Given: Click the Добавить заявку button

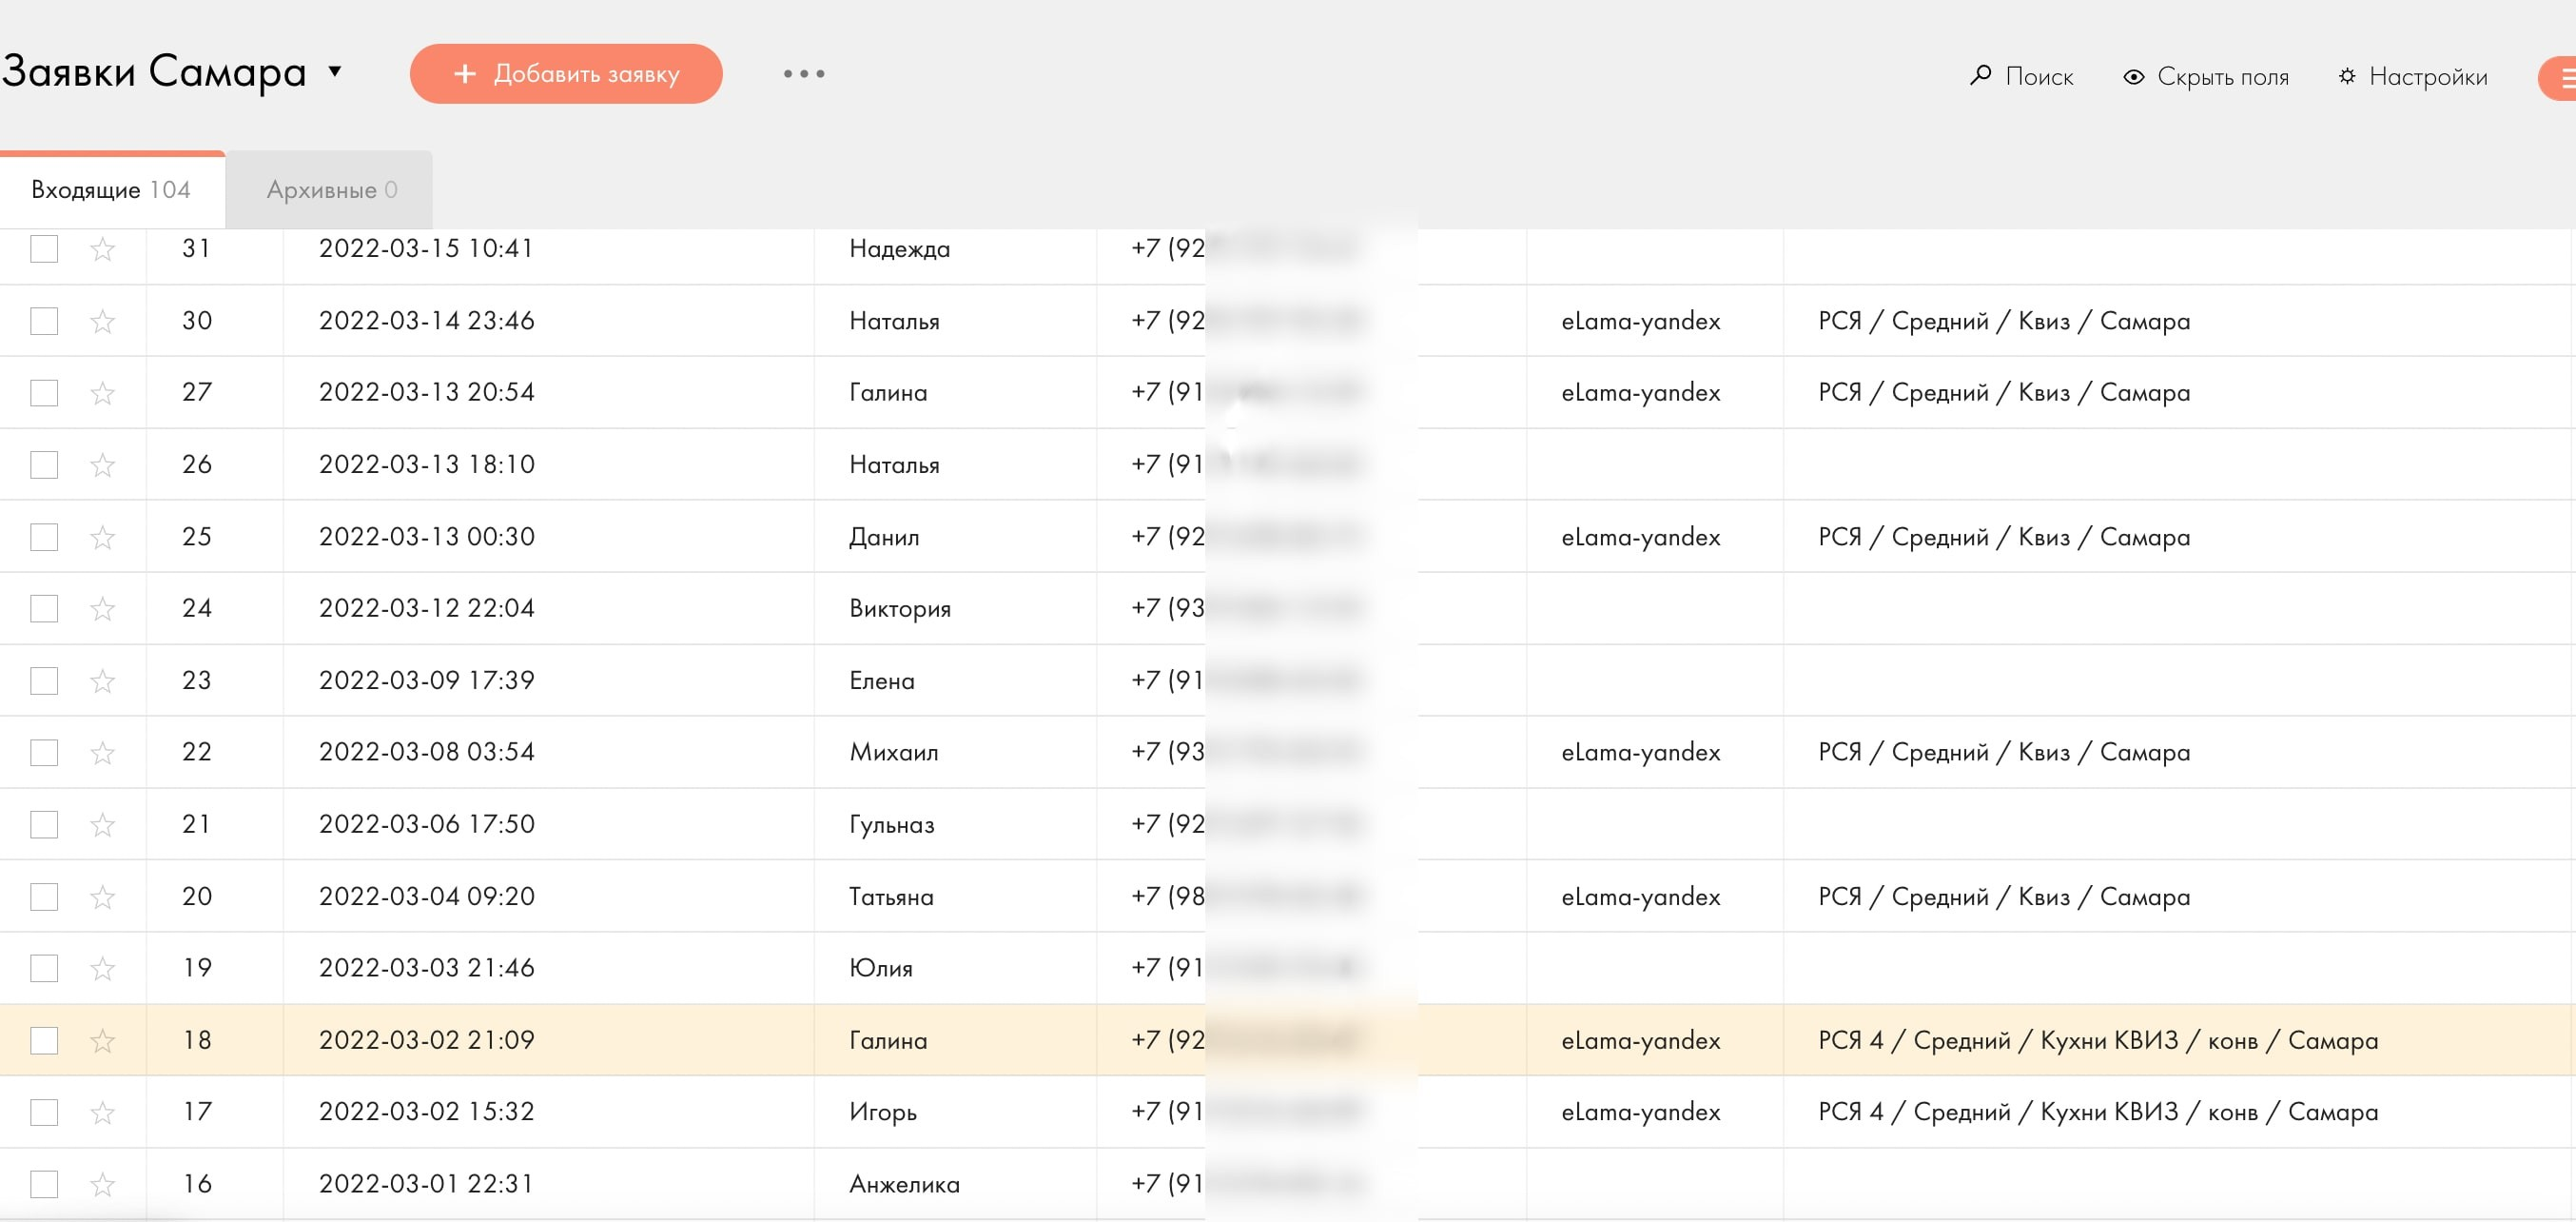Looking at the screenshot, I should pyautogui.click(x=566, y=73).
